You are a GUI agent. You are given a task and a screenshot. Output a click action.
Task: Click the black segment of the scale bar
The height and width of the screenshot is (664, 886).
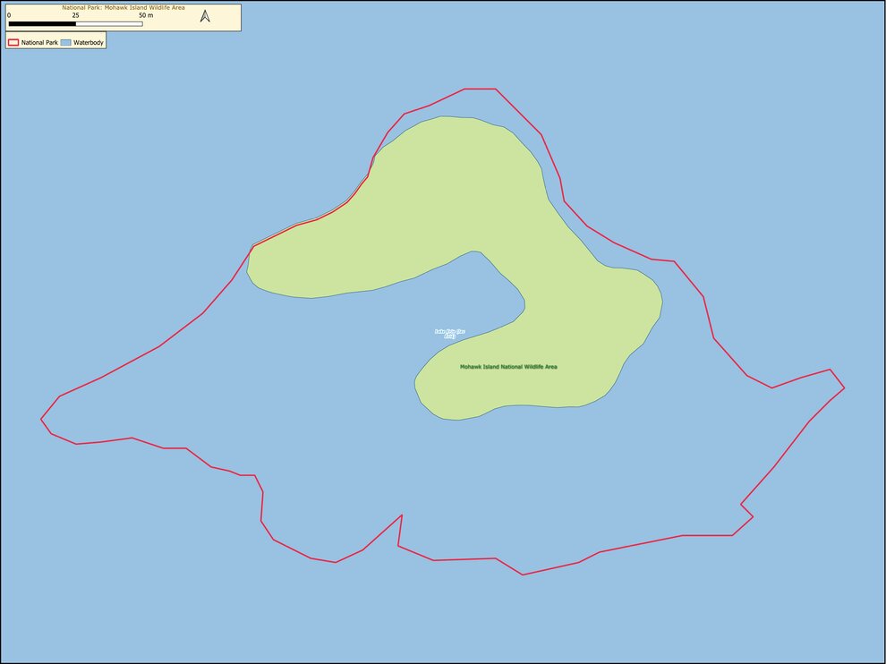coord(42,24)
